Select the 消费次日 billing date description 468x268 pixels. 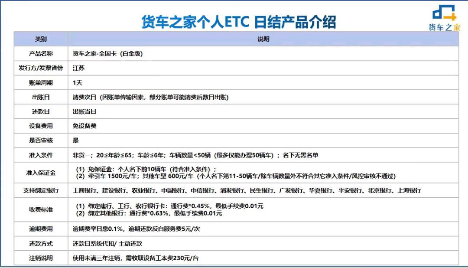click(x=150, y=97)
